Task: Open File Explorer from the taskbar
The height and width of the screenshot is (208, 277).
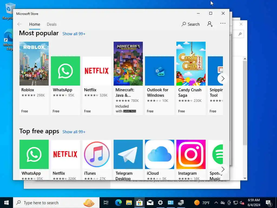Action: click(x=129, y=203)
